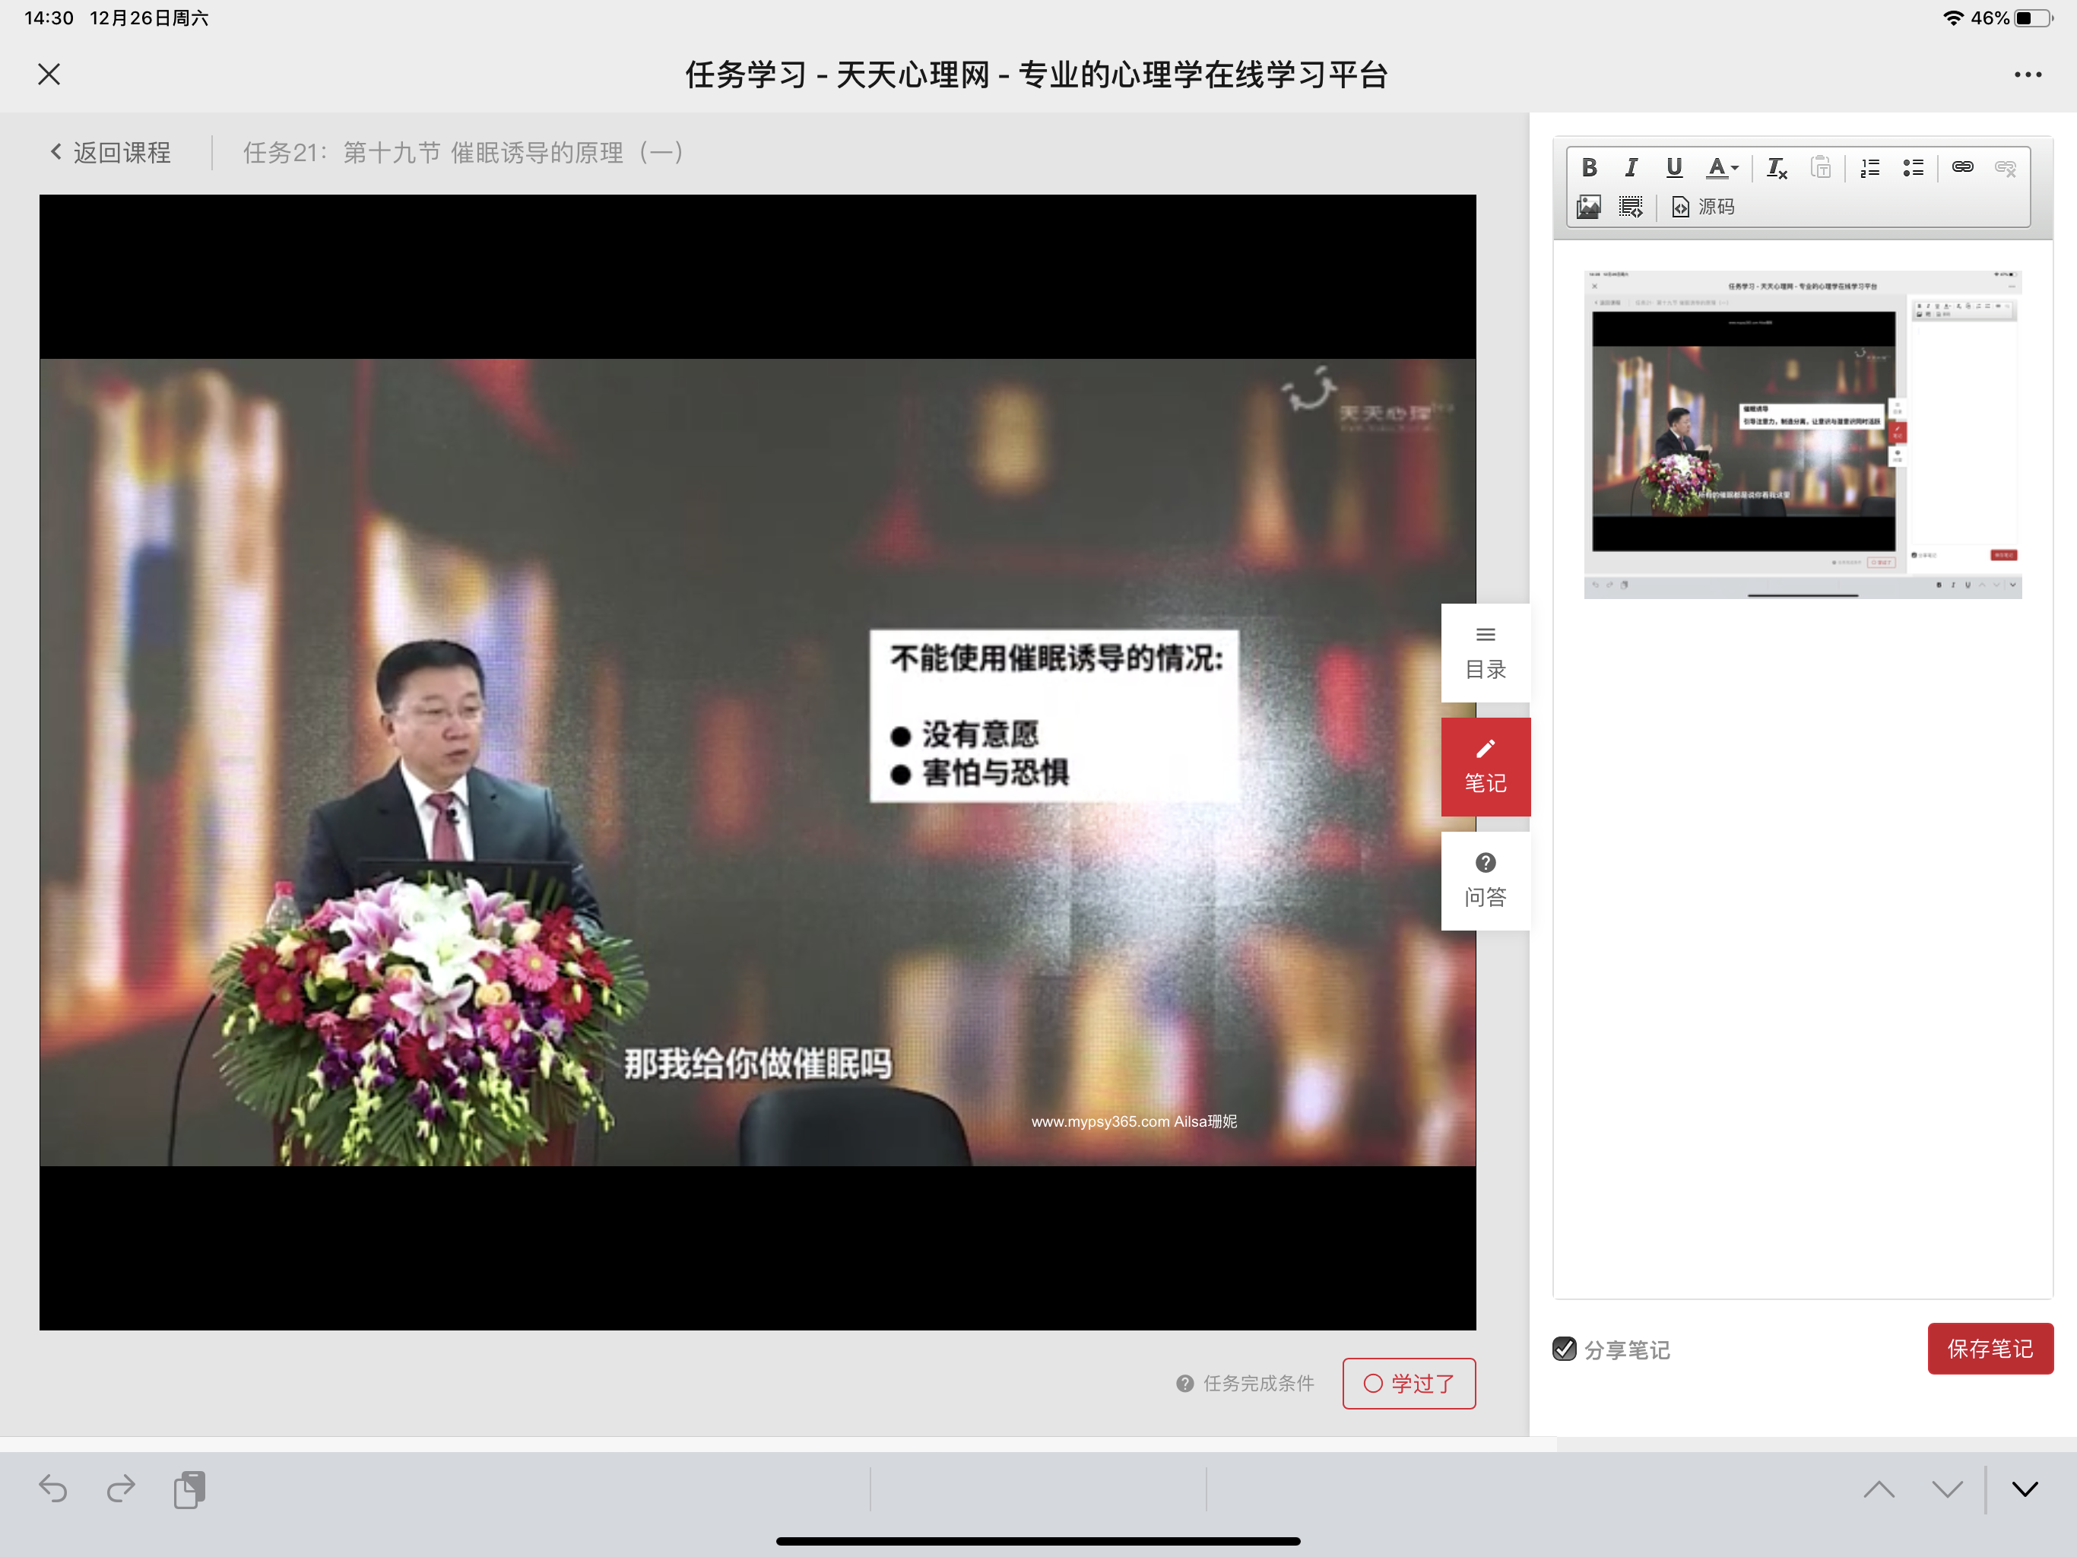Click the show blocks icon
This screenshot has width=2077, height=1557.
[1631, 207]
